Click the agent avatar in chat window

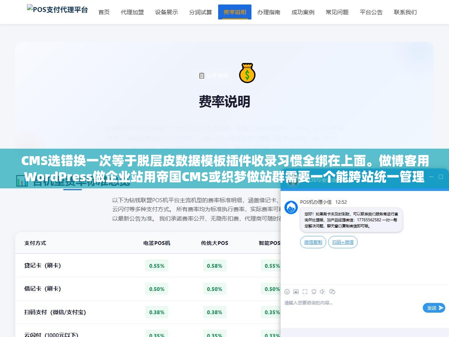291,207
